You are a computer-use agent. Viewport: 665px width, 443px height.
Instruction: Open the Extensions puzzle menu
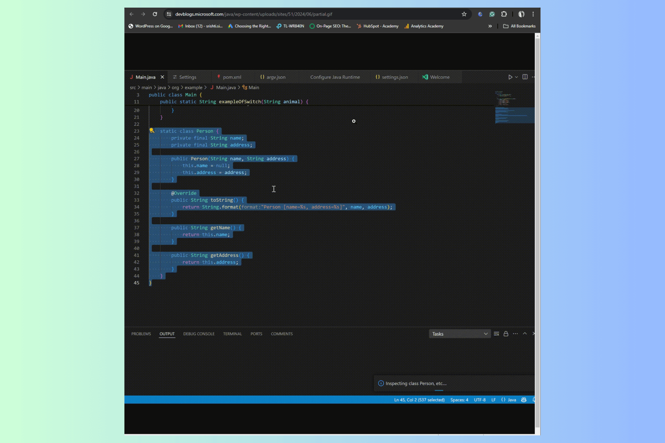[x=504, y=14]
